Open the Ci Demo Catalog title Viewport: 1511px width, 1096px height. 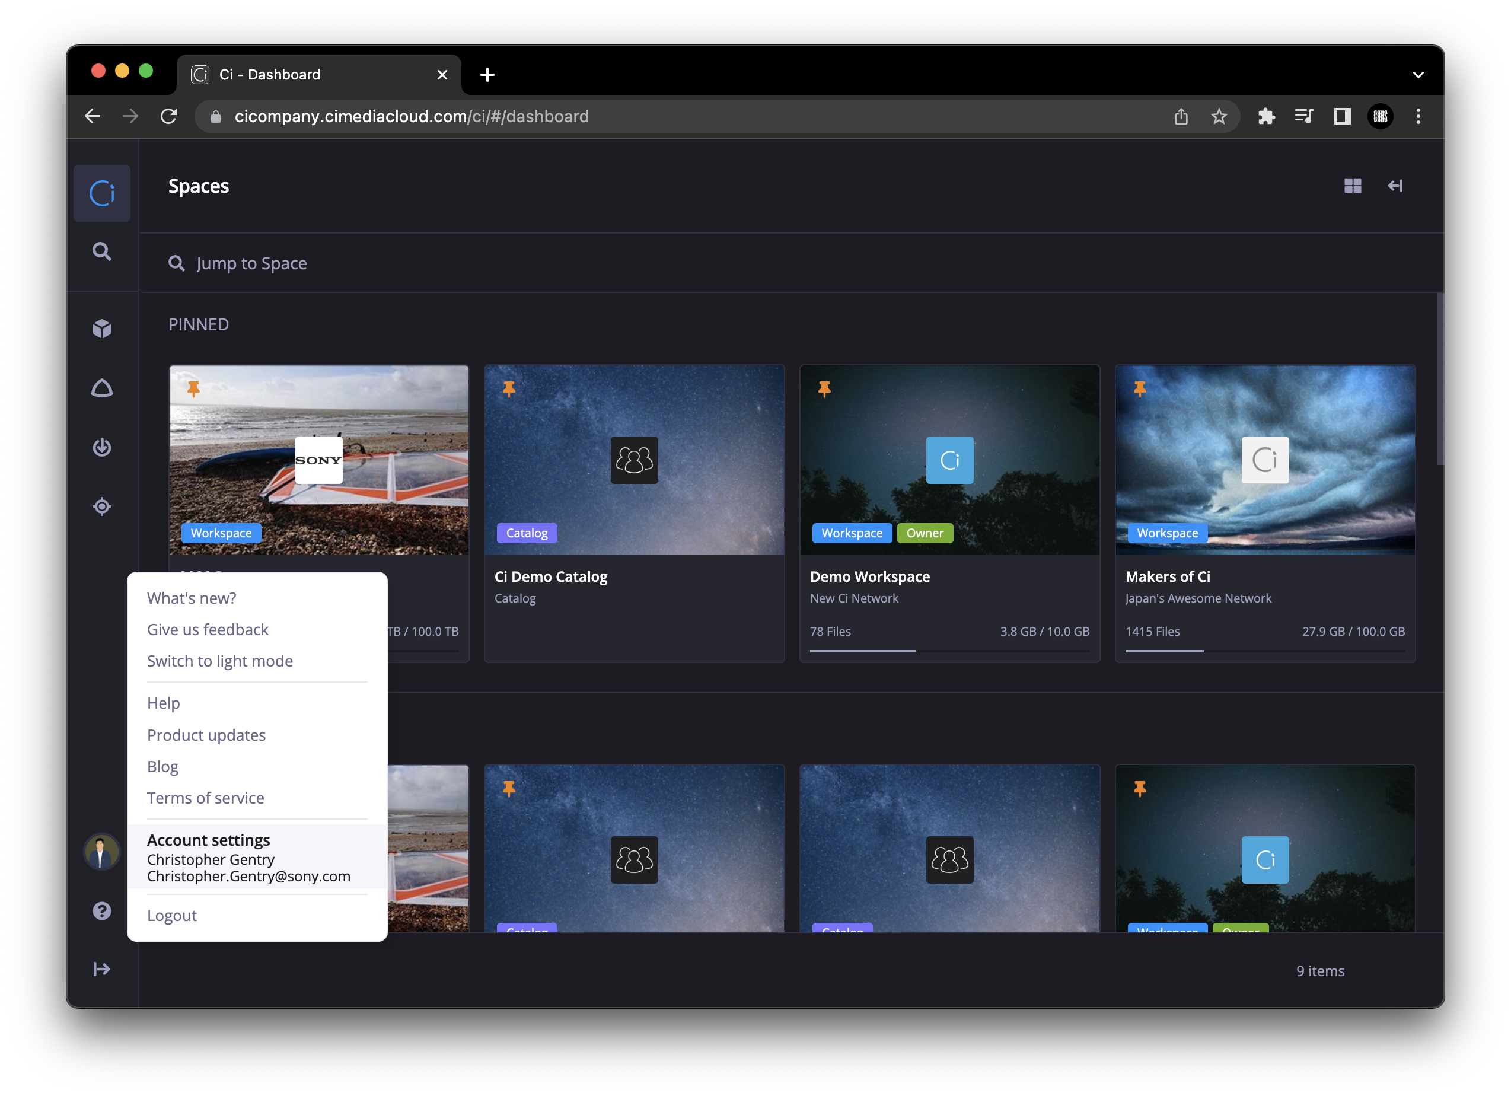[551, 576]
